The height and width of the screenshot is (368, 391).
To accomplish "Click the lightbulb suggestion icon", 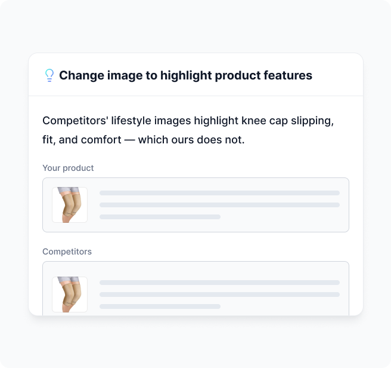I will pyautogui.click(x=49, y=75).
